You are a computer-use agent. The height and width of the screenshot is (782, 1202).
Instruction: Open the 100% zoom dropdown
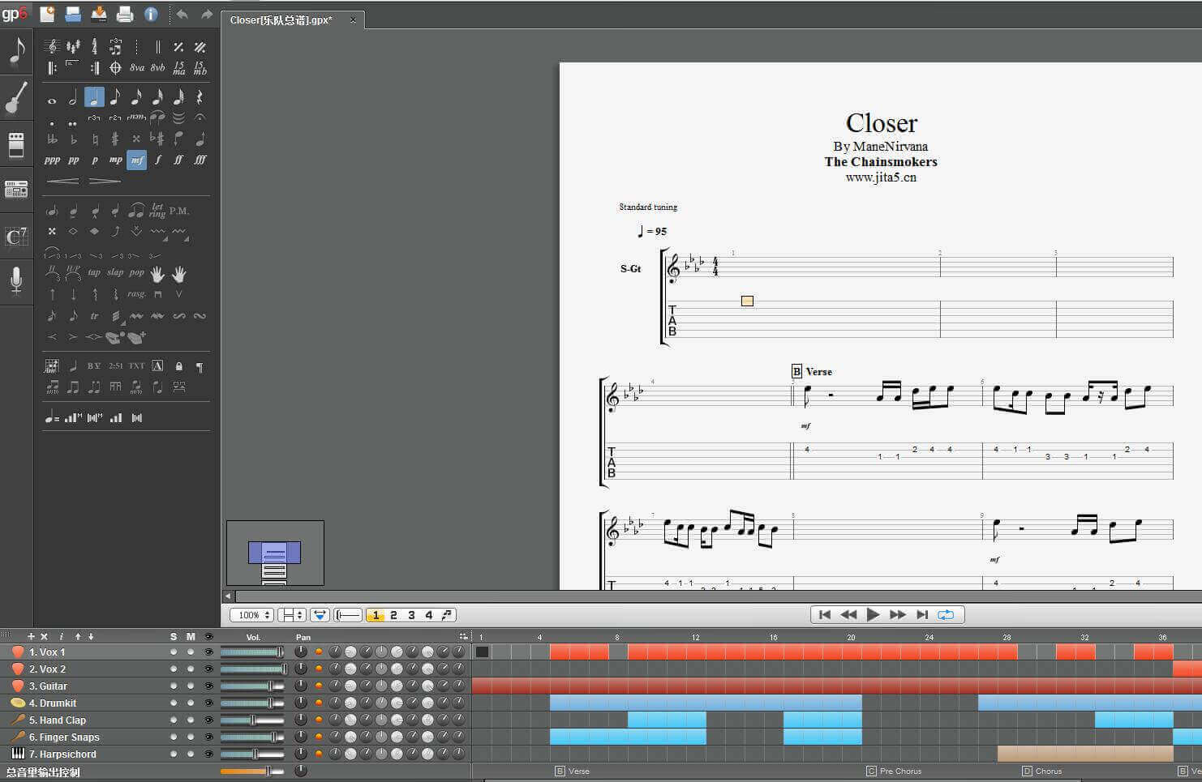pyautogui.click(x=251, y=615)
